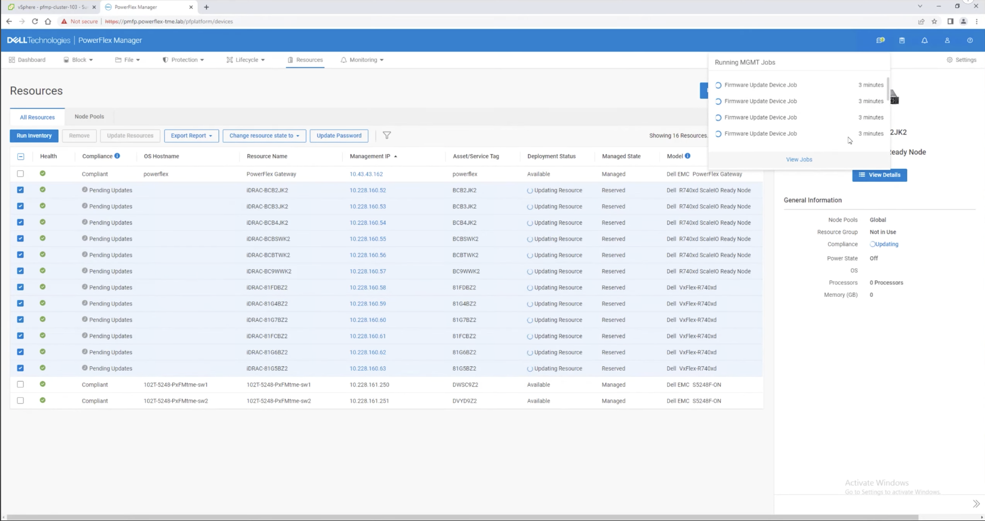The width and height of the screenshot is (985, 521).
Task: Expand the Protection menu dropdown
Action: (x=184, y=60)
